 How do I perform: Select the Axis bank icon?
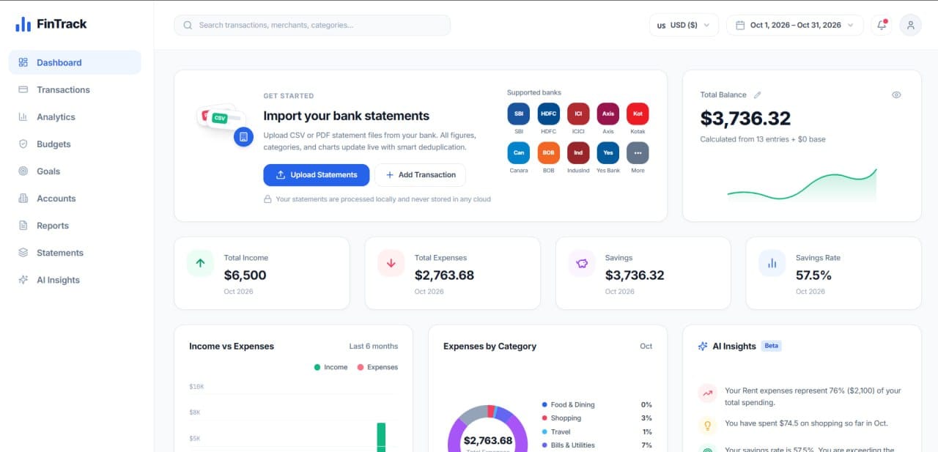(x=608, y=114)
